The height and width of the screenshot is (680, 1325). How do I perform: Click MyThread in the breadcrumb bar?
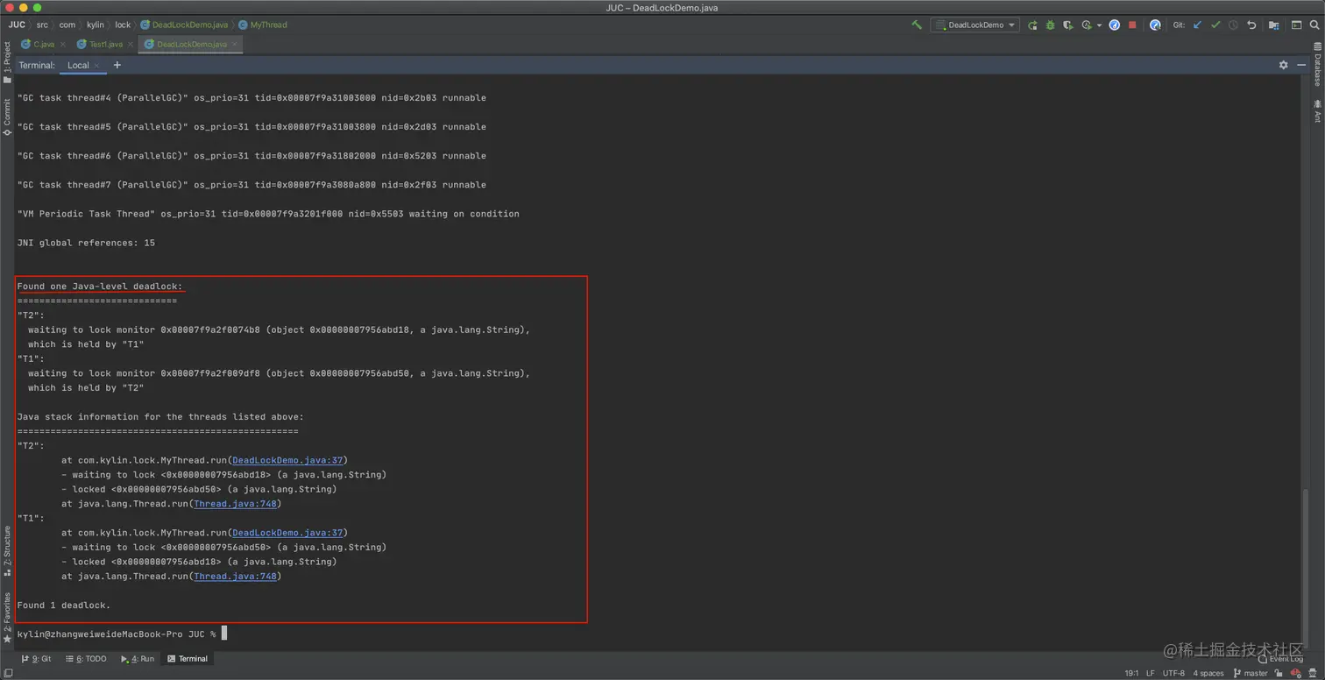[x=263, y=25]
